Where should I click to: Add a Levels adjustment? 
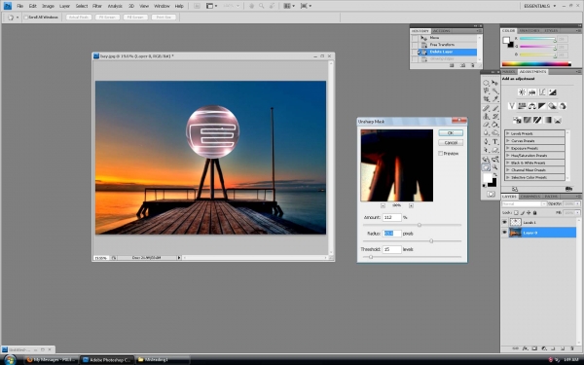coord(532,92)
